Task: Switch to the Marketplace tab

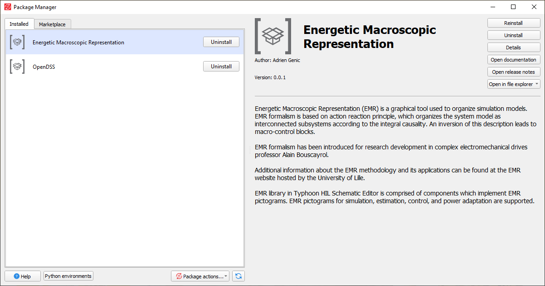Action: 52,24
